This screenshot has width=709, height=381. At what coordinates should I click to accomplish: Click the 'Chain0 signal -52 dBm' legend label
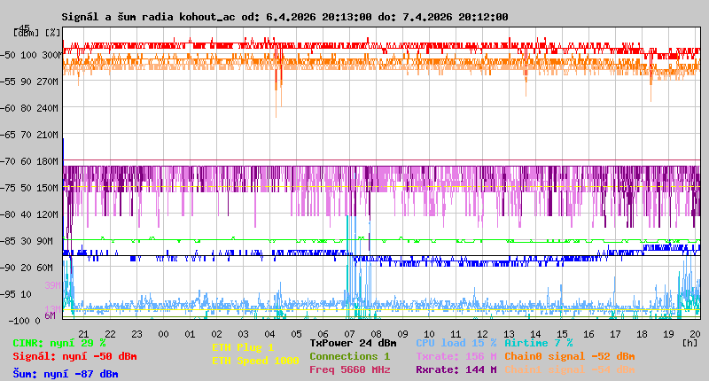click(x=570, y=356)
